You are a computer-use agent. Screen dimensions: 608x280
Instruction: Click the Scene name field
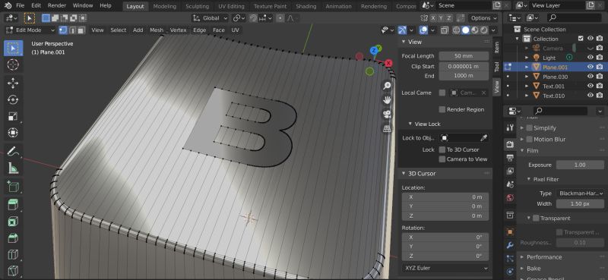[463, 6]
